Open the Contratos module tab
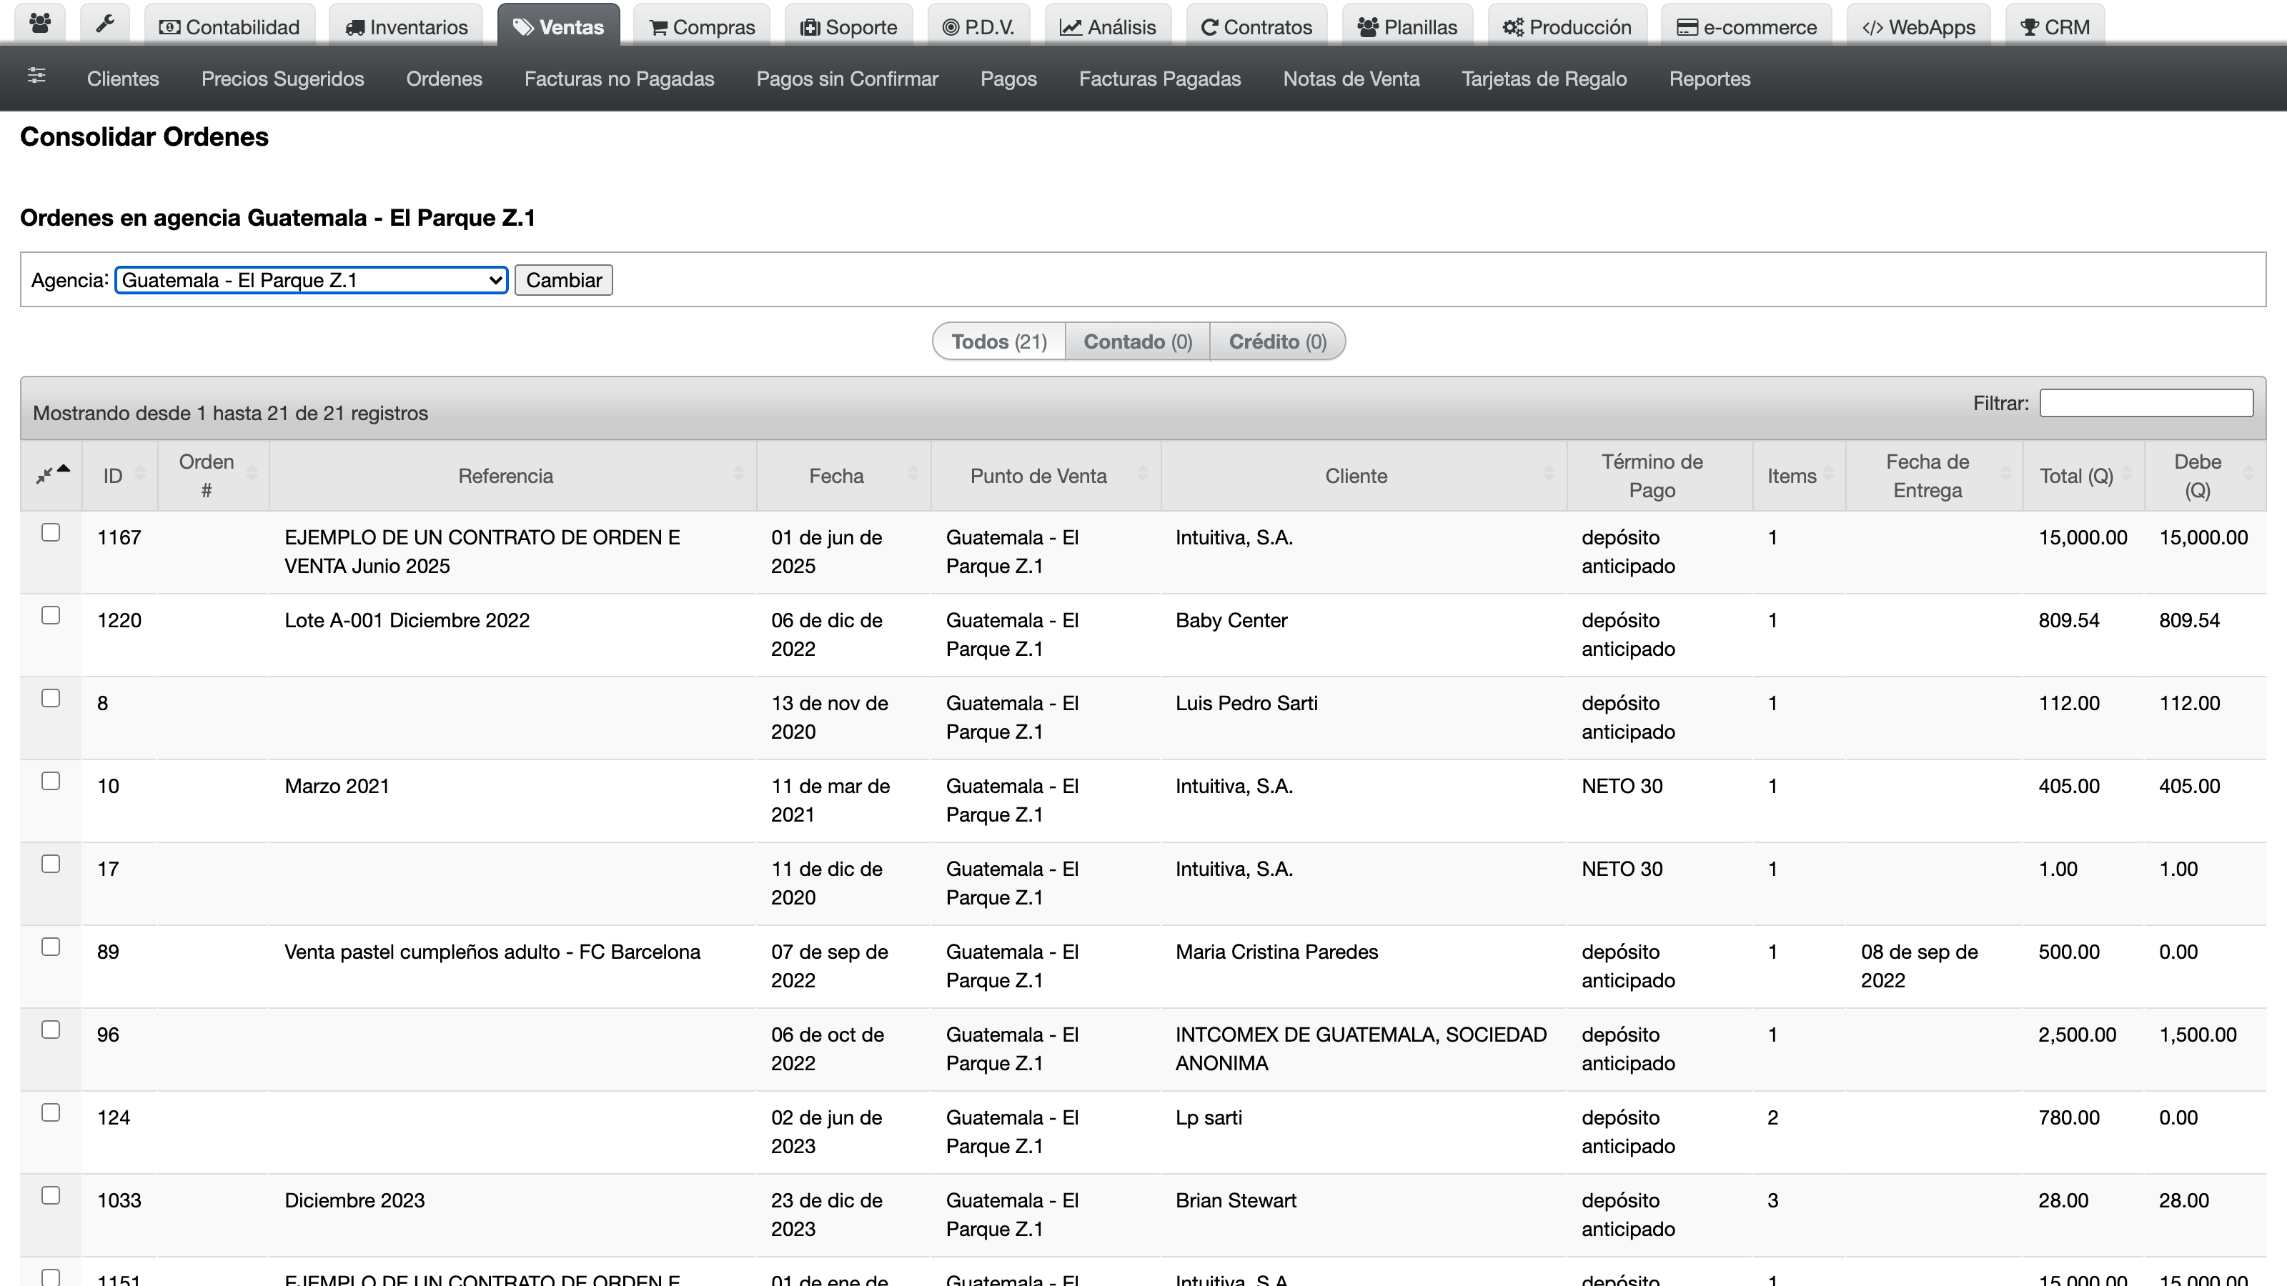This screenshot has width=2287, height=1286. coord(1256,26)
